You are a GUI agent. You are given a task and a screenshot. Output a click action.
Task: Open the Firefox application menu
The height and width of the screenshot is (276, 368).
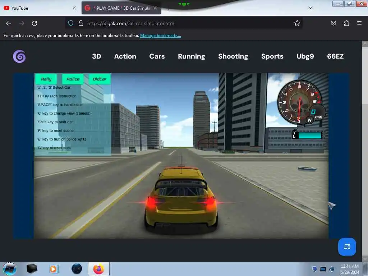click(x=359, y=23)
